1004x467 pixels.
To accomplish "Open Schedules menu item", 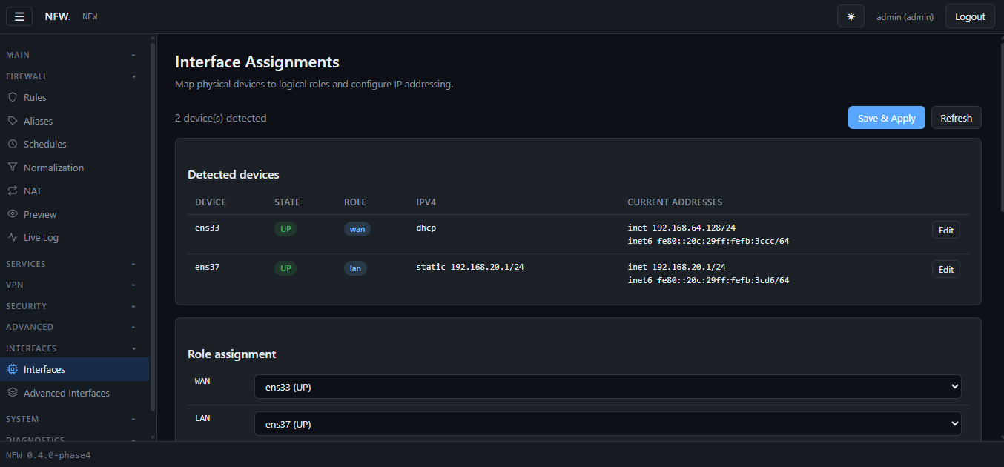I will [x=74, y=144].
